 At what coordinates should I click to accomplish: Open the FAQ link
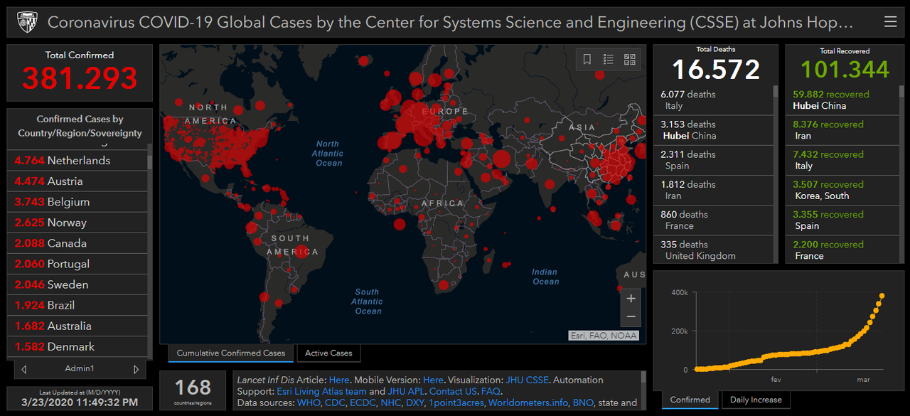coord(490,391)
